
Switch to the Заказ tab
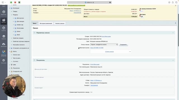(x=35, y=23)
